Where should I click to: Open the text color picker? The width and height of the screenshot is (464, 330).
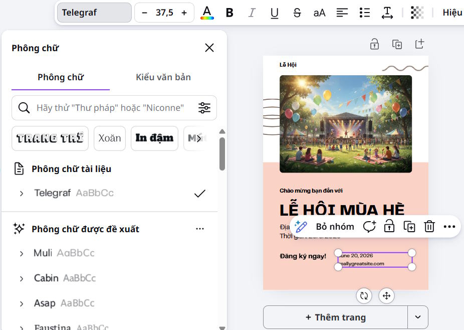207,13
